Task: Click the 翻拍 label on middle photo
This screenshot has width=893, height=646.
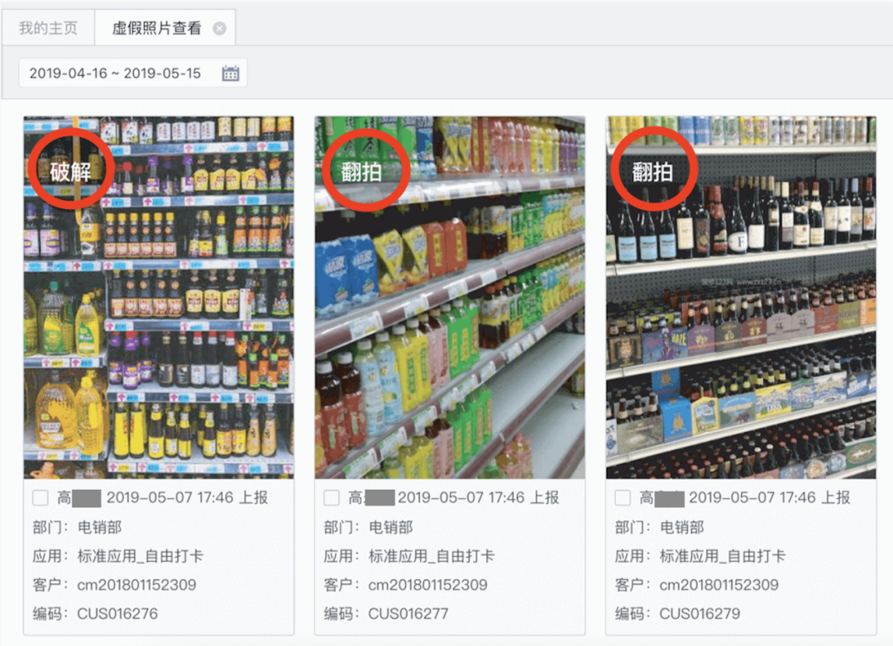Action: [x=361, y=171]
